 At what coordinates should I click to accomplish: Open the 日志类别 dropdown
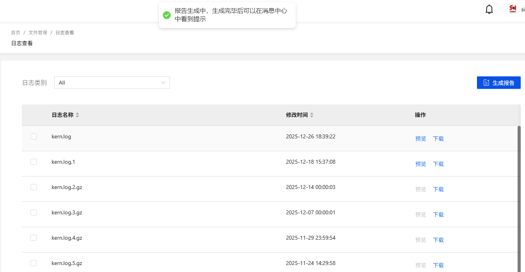[x=112, y=83]
